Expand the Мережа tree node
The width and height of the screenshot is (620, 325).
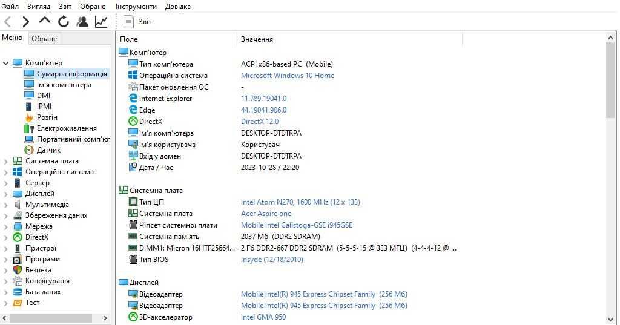coord(5,226)
